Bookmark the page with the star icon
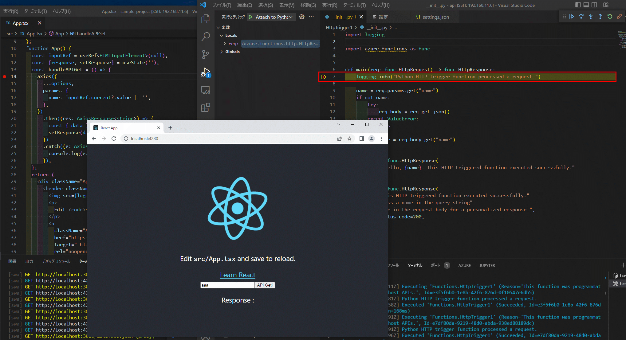626x340 pixels. pyautogui.click(x=349, y=139)
